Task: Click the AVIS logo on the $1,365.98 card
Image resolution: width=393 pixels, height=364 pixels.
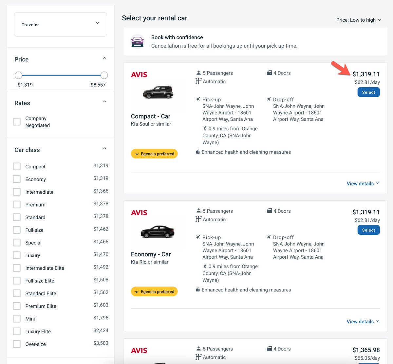Action: tap(139, 351)
